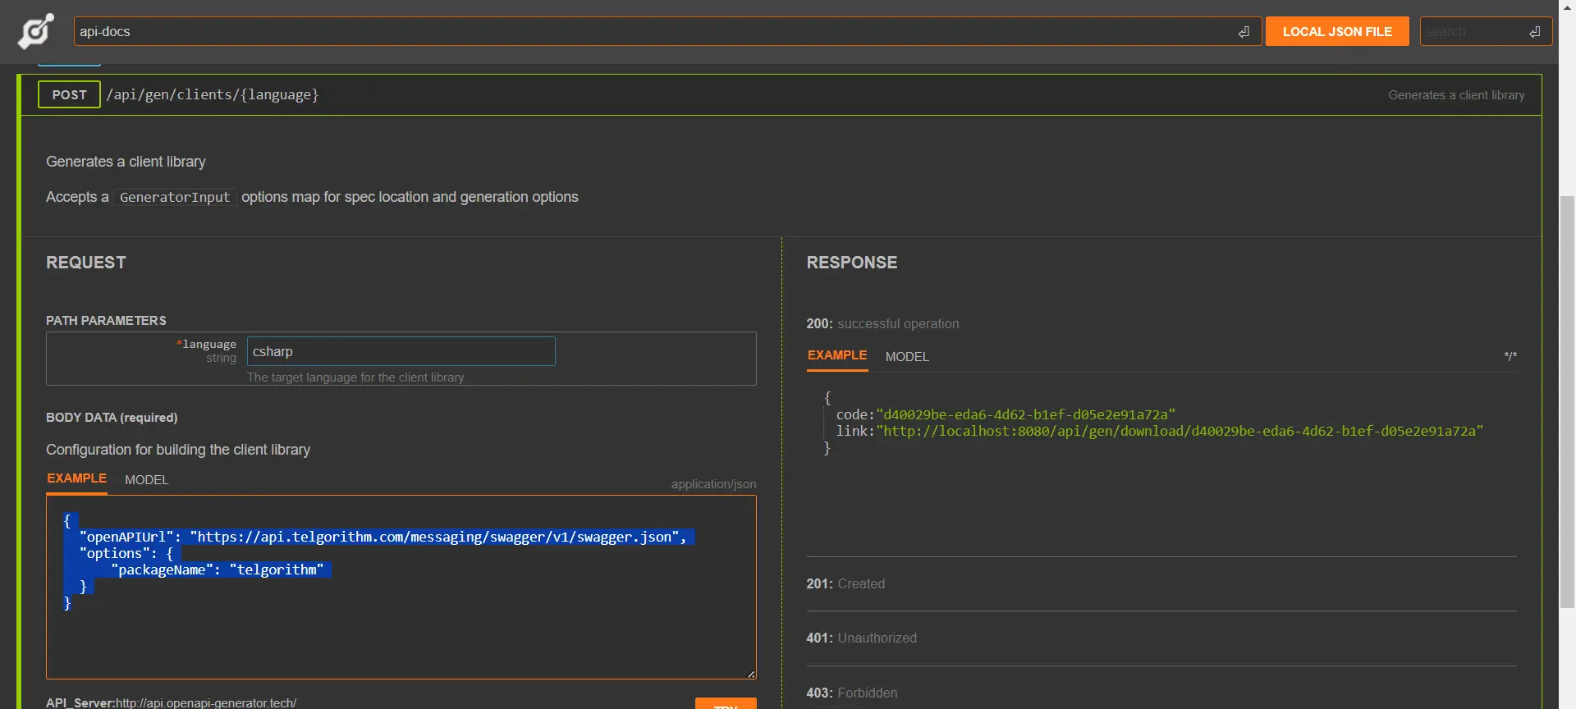Click the 200: successful operation text

[x=882, y=324]
